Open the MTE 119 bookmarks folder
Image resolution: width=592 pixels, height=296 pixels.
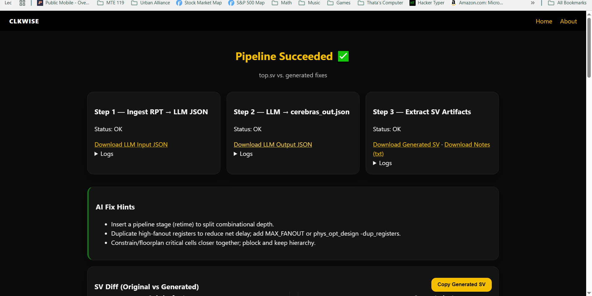click(111, 3)
